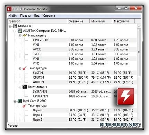Click Ядро 0 maximum 42 °C (107 °F)
This screenshot has width=149, height=135.
[x=123, y=110]
